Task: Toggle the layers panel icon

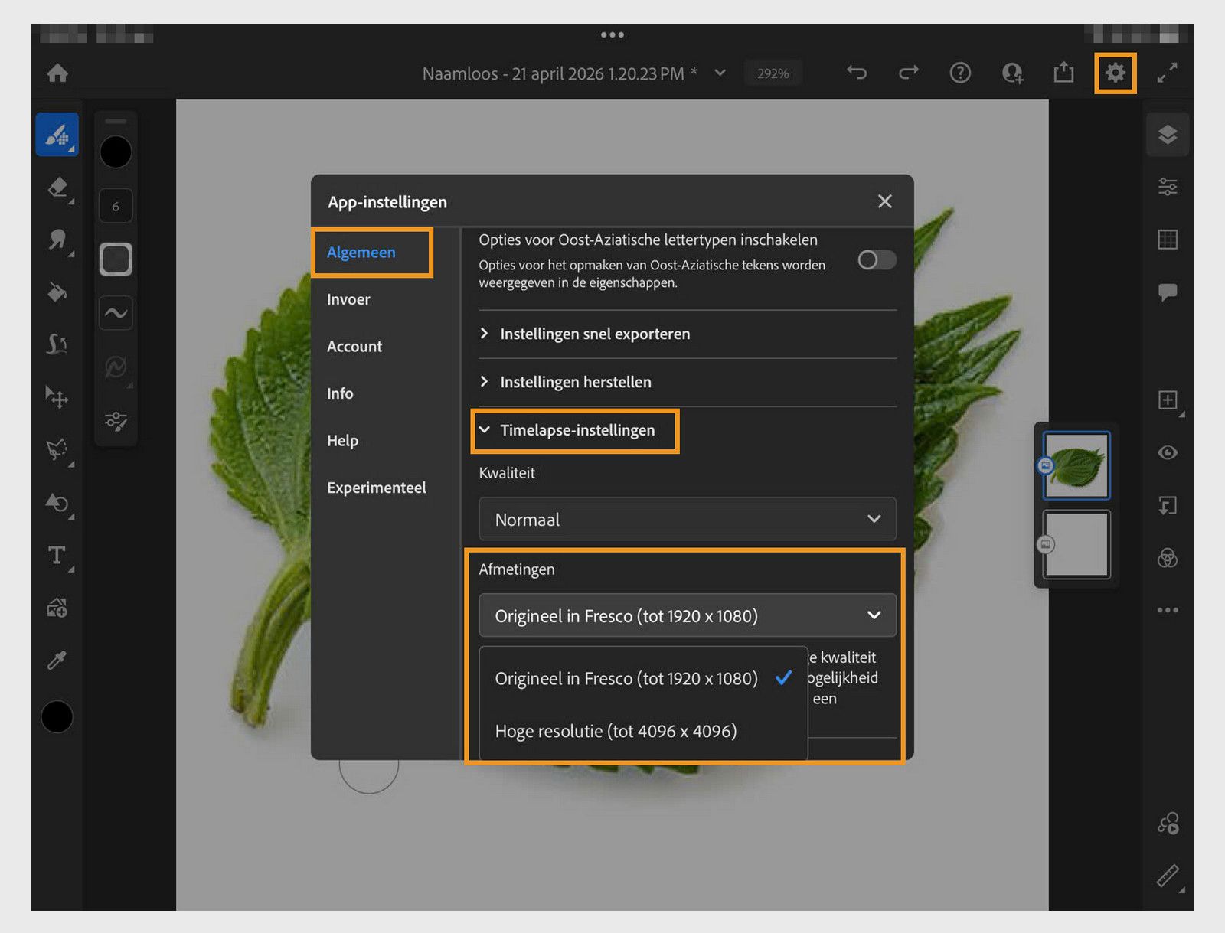Action: pos(1168,135)
